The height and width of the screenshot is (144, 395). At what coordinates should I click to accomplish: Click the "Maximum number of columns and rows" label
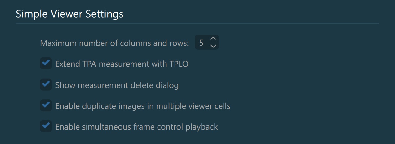point(114,43)
